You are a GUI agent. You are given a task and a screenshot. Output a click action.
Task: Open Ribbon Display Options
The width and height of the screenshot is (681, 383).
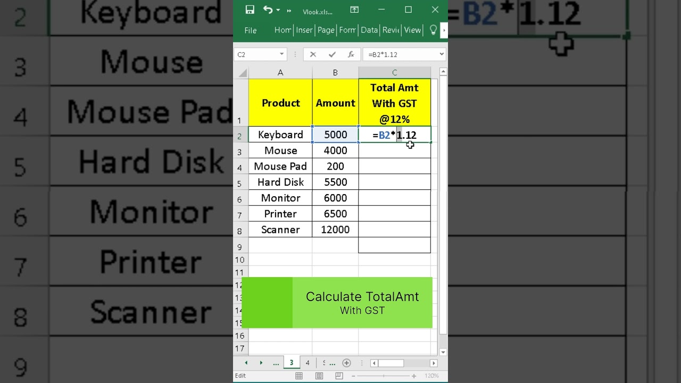(x=354, y=10)
